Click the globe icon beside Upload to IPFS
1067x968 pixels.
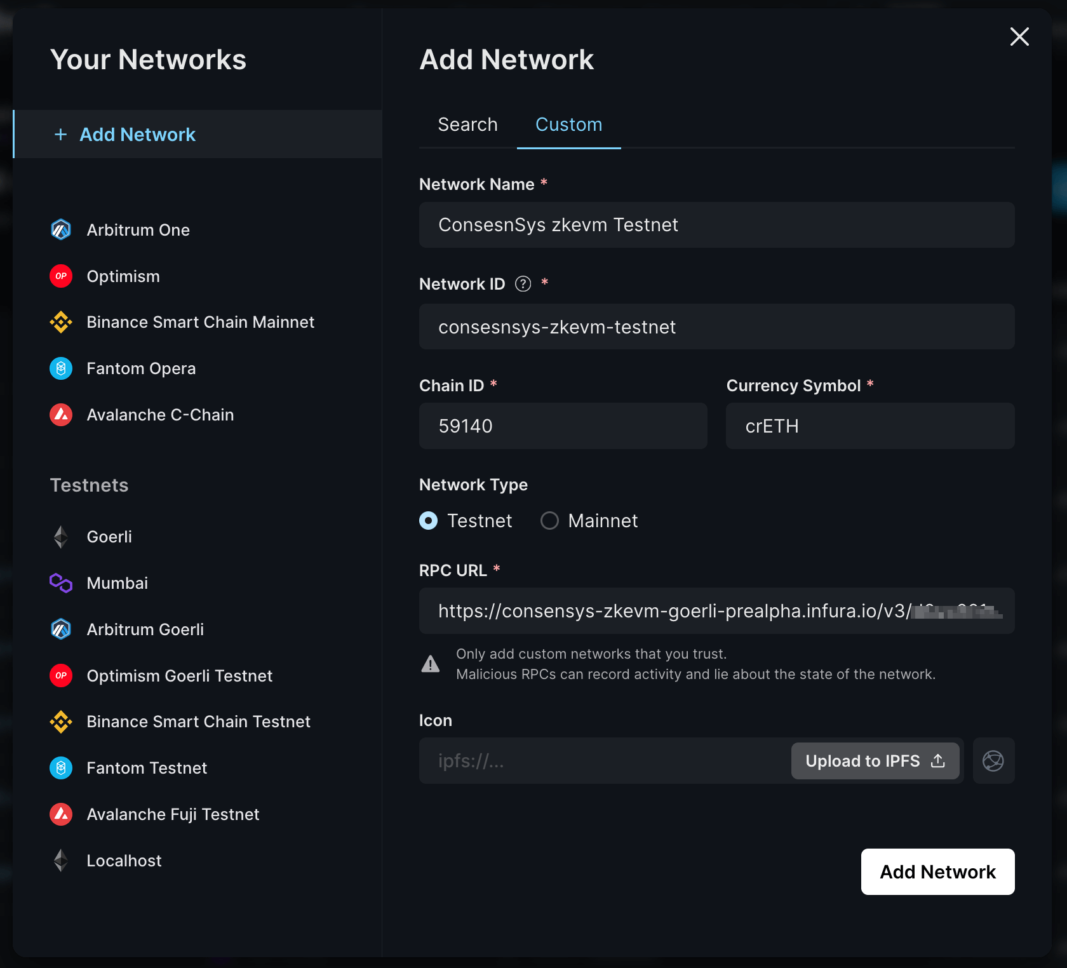(x=993, y=760)
